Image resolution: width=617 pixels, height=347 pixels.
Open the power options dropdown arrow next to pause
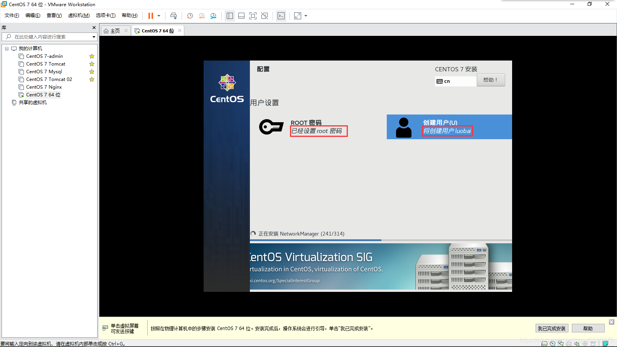click(x=159, y=16)
